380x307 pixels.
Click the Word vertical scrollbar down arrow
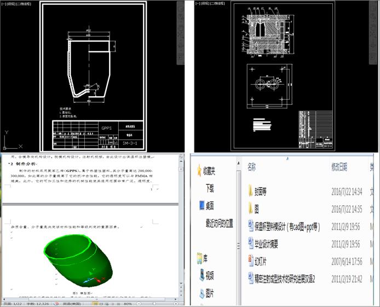pos(181,283)
